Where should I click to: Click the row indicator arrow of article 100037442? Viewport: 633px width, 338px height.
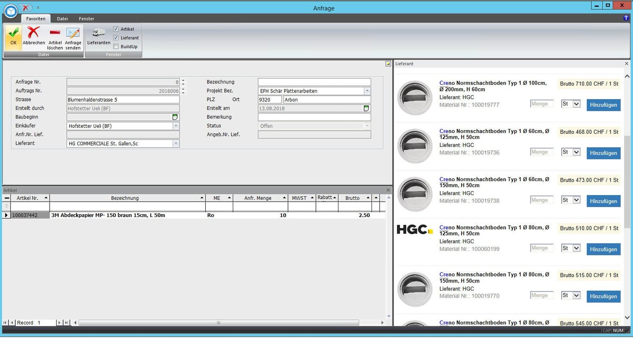[6, 215]
